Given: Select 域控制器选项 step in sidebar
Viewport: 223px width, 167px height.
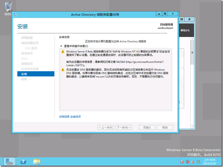Looking at the screenshot, I should (x=30, y=43).
